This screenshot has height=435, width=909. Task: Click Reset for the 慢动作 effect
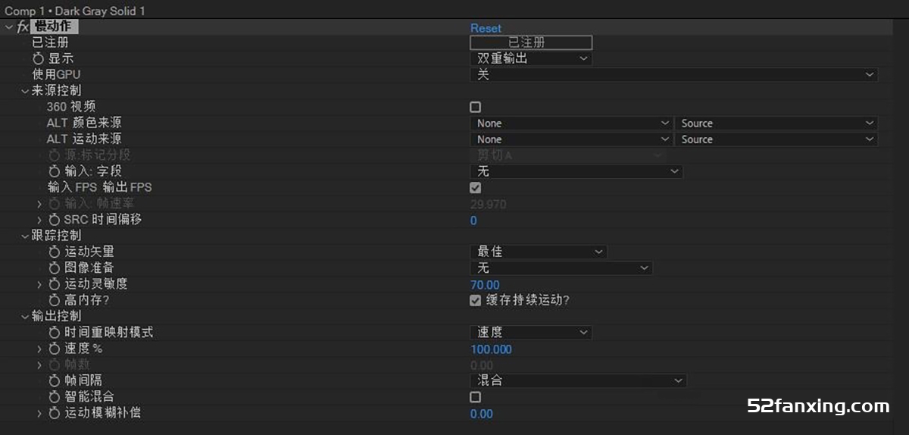click(x=486, y=28)
